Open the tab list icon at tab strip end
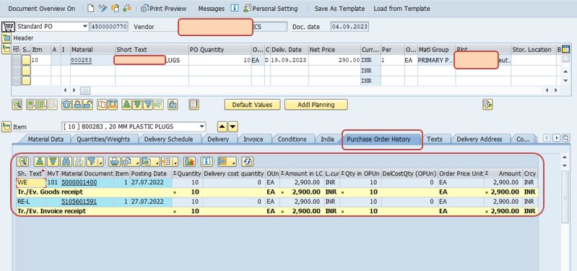This screenshot has height=271, width=577. 566,138
